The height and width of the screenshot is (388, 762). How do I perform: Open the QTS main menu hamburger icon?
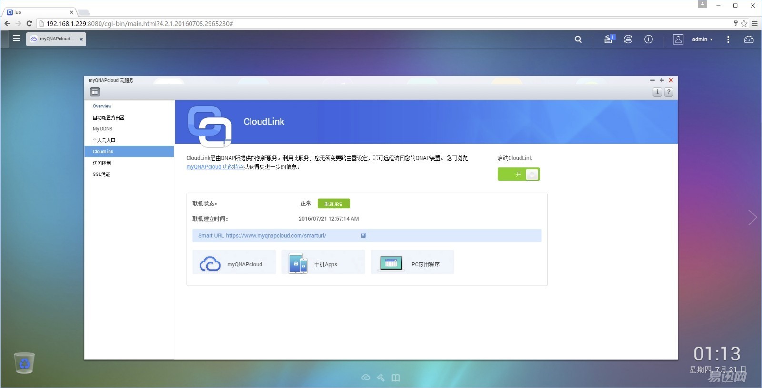click(16, 39)
